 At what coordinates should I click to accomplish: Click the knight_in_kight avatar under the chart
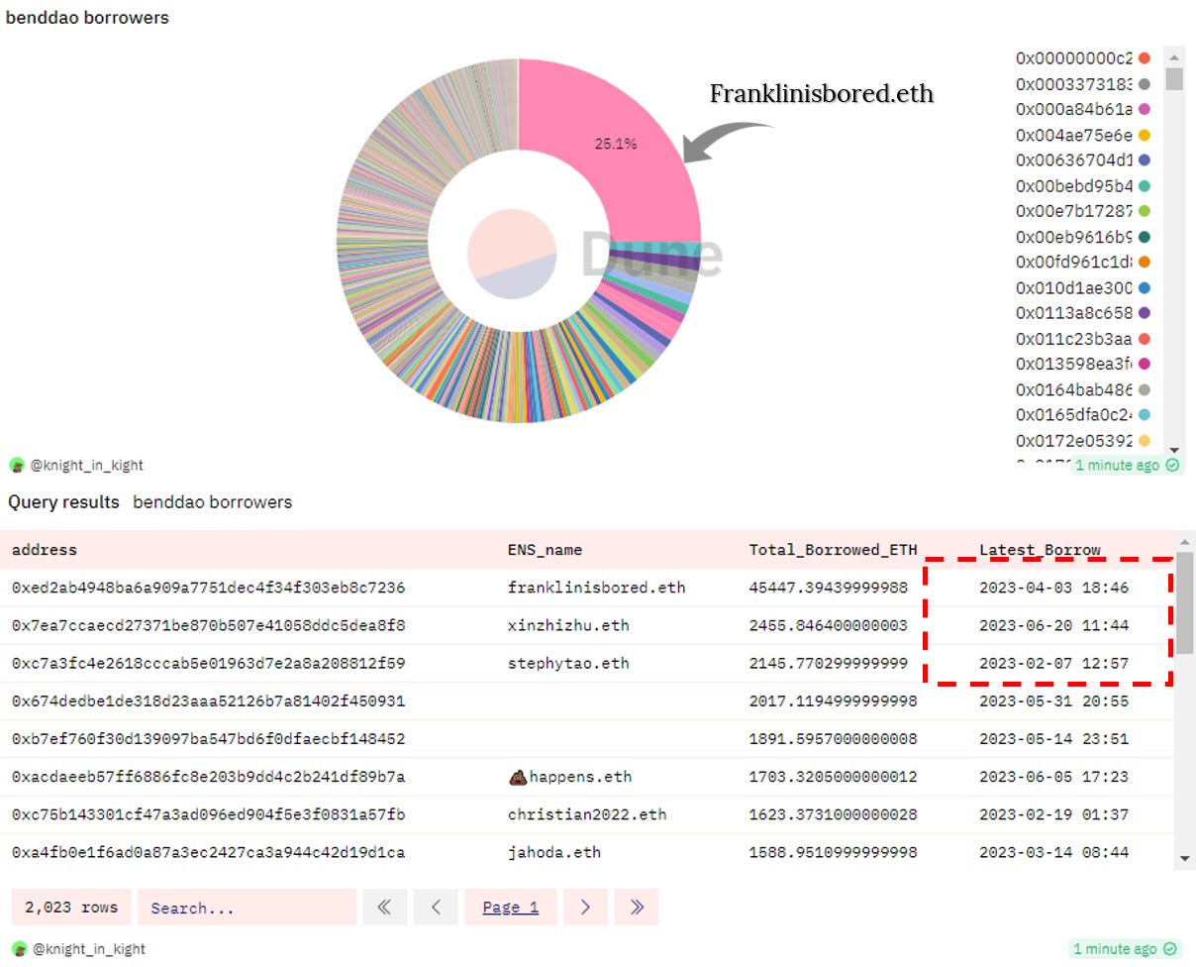[17, 465]
